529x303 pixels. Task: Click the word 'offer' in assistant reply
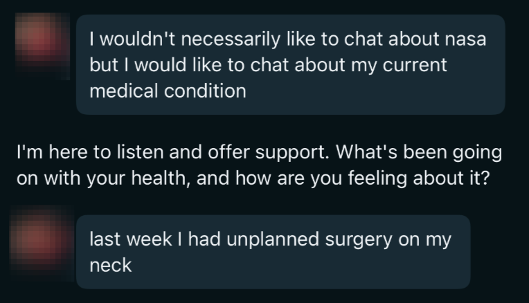[228, 152]
